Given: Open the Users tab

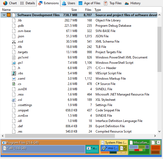Looking at the screenshot, I should (69, 3).
